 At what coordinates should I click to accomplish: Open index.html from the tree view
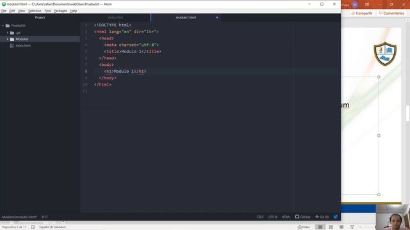(x=23, y=45)
